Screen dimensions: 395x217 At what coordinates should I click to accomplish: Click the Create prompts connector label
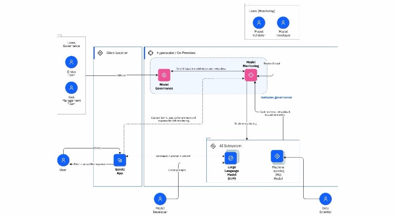point(177,170)
